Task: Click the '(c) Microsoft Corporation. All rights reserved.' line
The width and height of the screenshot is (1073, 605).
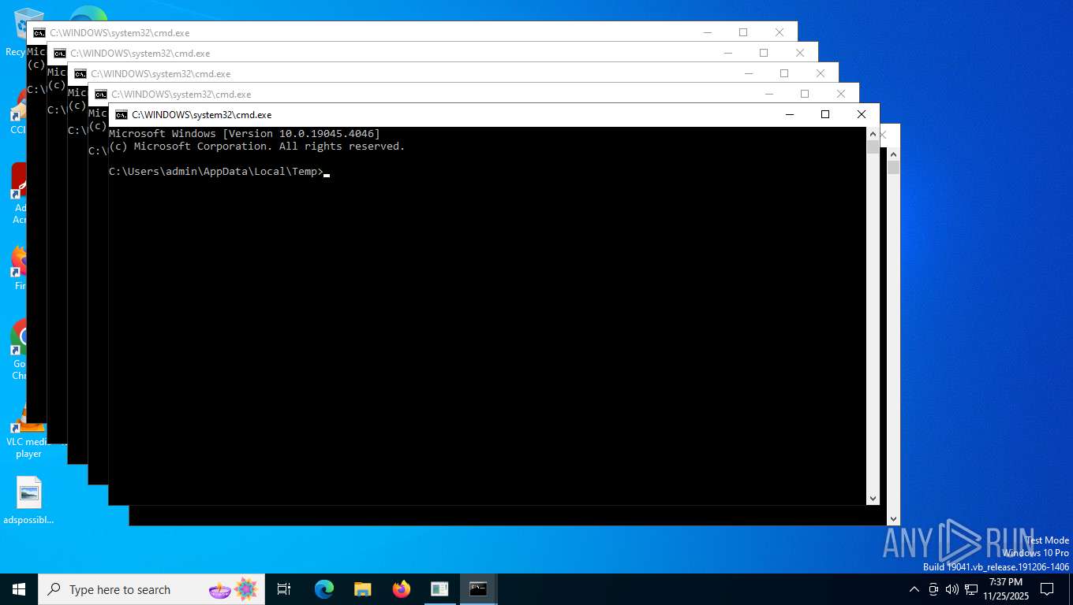Action: 256,147
